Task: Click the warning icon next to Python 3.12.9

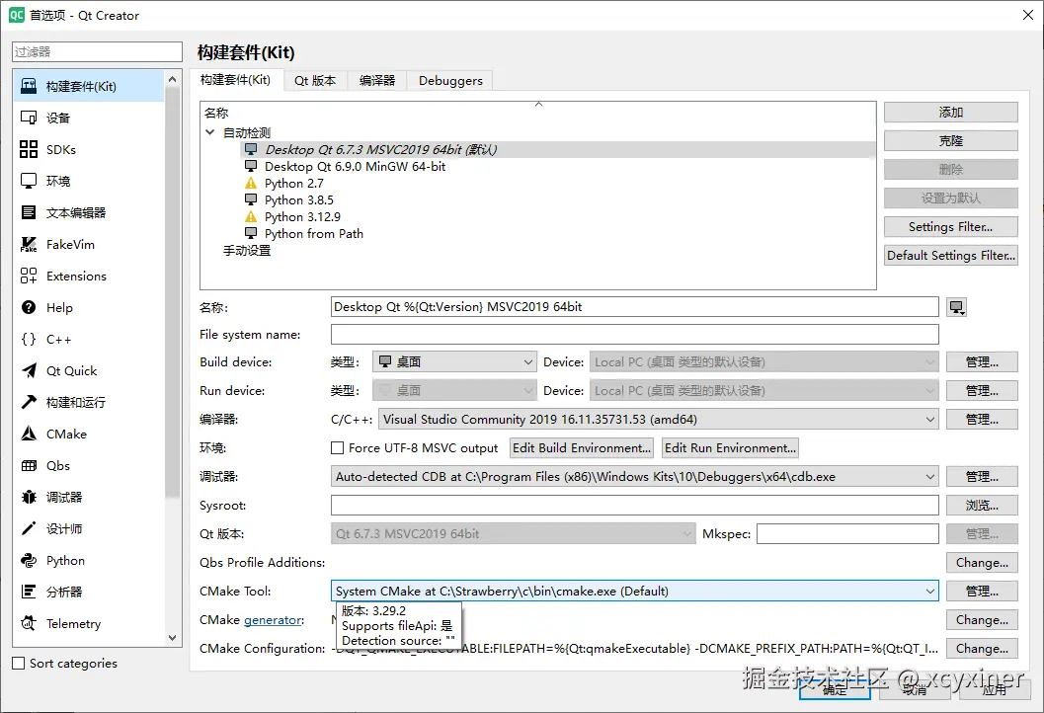Action: (x=251, y=216)
